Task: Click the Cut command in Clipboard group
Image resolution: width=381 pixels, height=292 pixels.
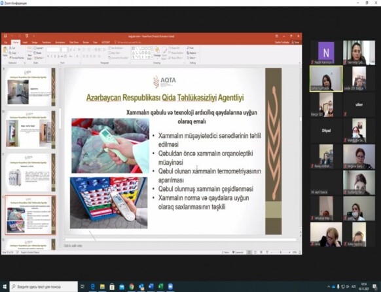Action: click(12, 48)
